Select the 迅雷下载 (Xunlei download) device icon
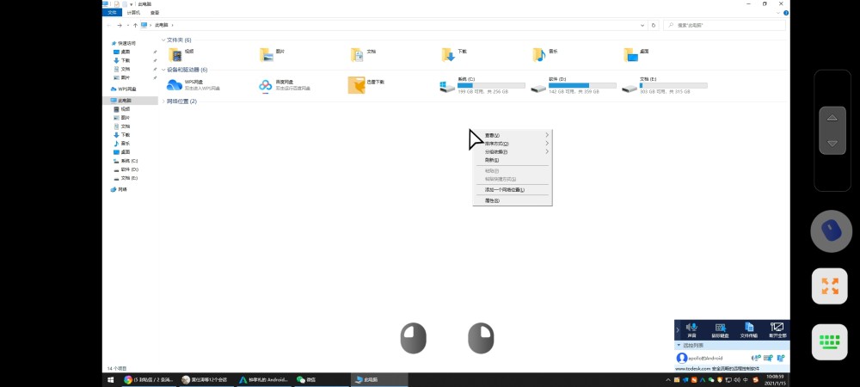Image resolution: width=860 pixels, height=387 pixels. pyautogui.click(x=357, y=85)
